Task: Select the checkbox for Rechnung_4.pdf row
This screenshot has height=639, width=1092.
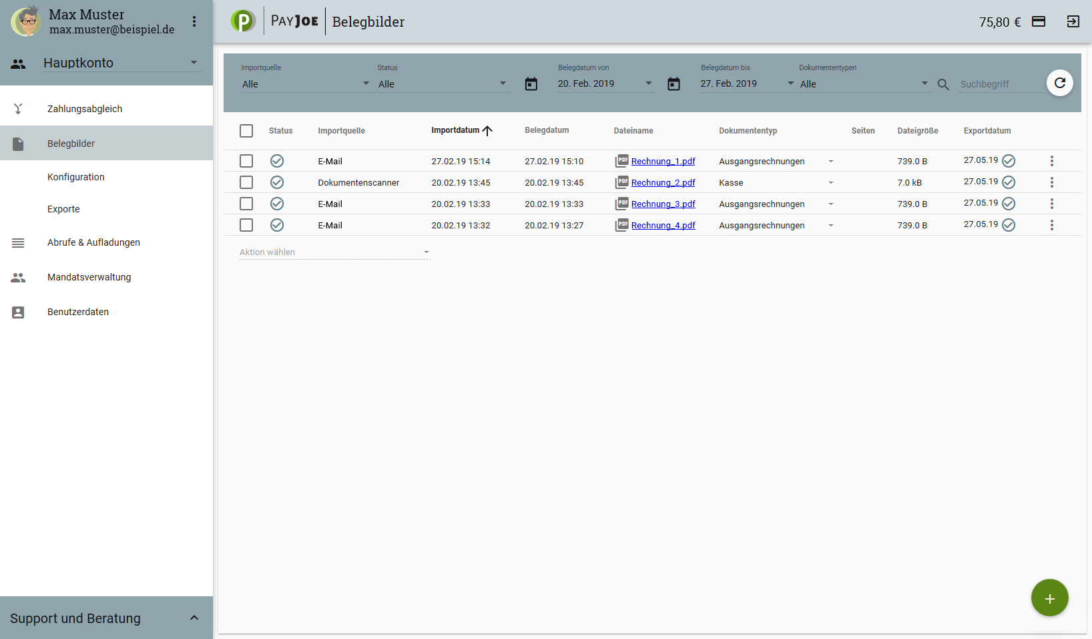Action: 246,225
